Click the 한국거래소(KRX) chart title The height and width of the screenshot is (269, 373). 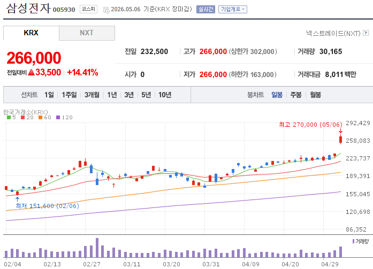(26, 112)
